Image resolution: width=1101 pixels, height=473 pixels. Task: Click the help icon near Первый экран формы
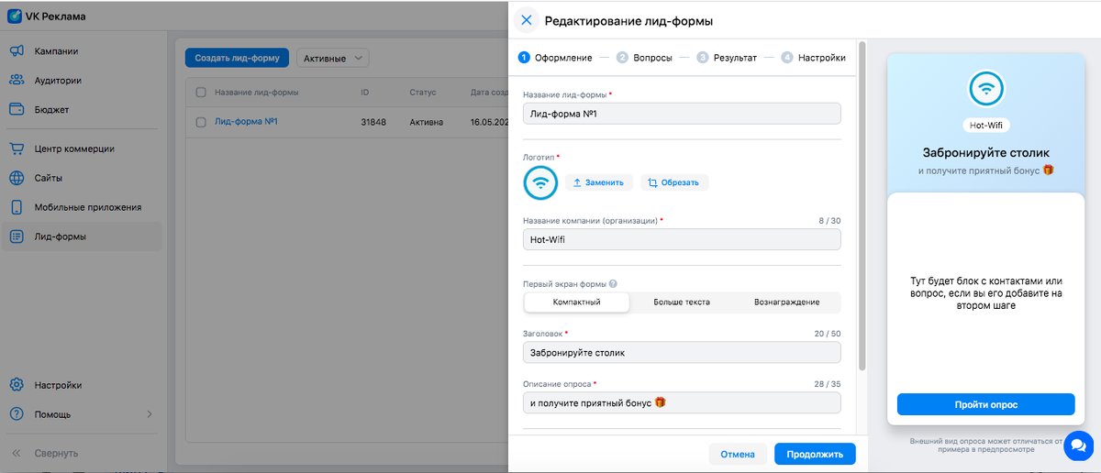pyautogui.click(x=613, y=284)
